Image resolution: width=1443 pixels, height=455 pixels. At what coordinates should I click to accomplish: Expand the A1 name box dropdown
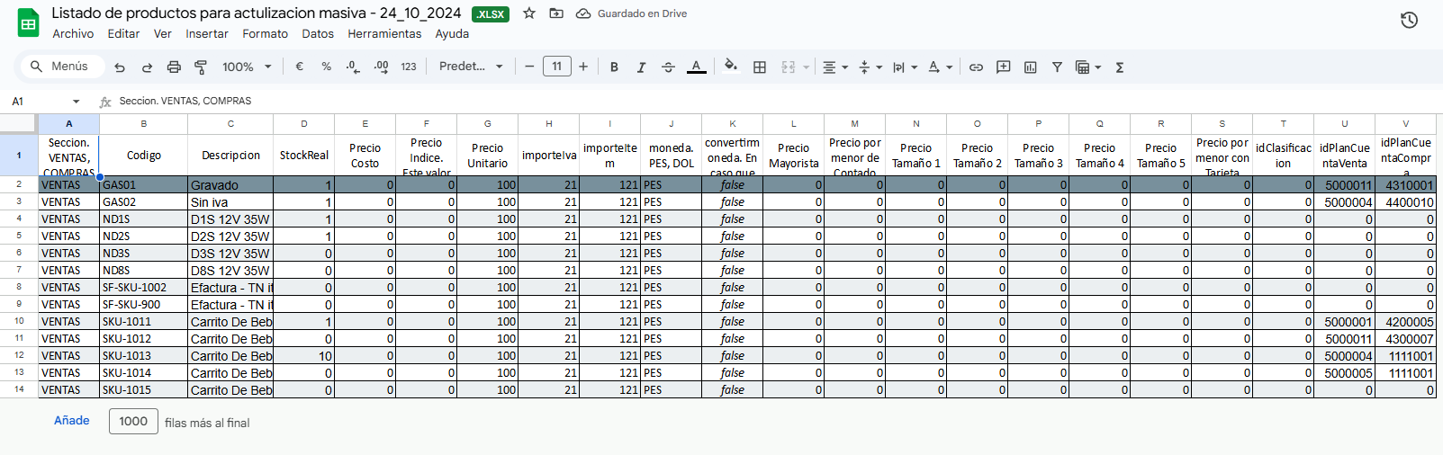[x=76, y=102]
